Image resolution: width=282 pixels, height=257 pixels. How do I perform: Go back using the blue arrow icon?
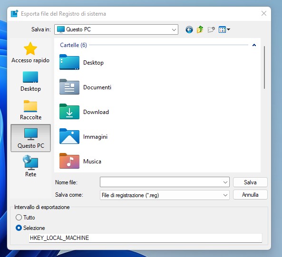(189, 29)
